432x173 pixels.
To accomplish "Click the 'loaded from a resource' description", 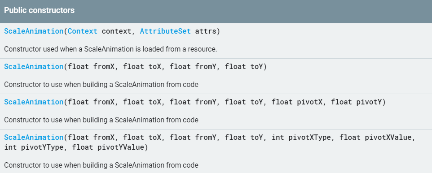I will [x=110, y=49].
